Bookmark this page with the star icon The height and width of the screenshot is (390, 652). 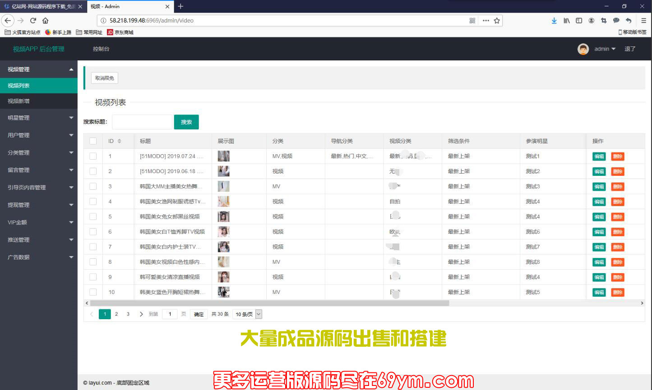pyautogui.click(x=497, y=20)
